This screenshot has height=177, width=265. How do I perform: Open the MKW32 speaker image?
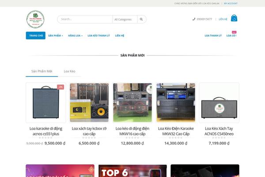[x=176, y=103]
